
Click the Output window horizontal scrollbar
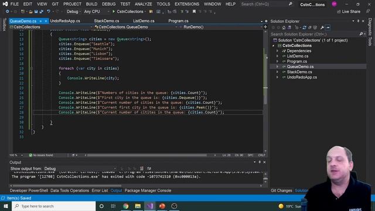(x=67, y=186)
